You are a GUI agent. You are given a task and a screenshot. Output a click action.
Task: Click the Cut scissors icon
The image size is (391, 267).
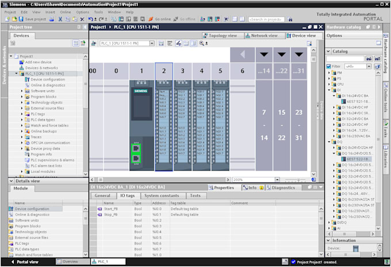[60, 19]
